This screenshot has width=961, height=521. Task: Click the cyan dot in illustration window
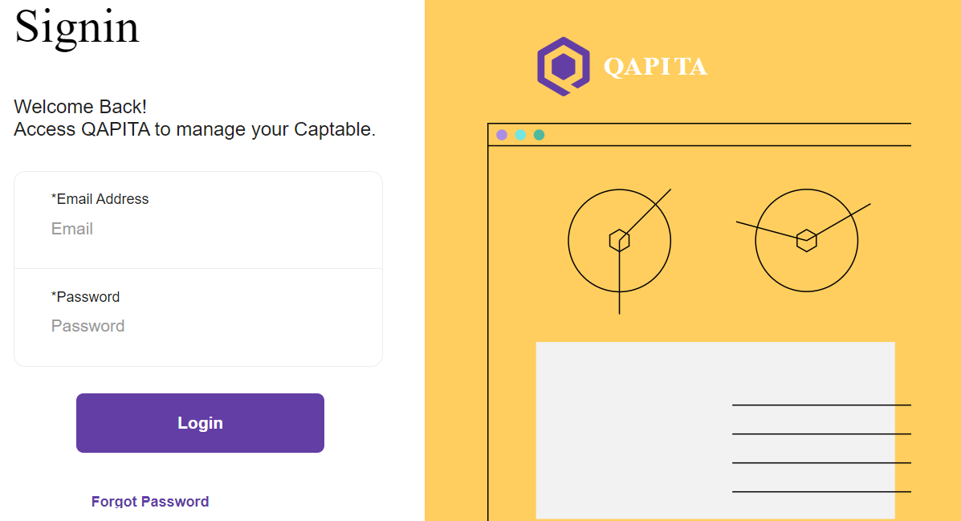click(520, 135)
